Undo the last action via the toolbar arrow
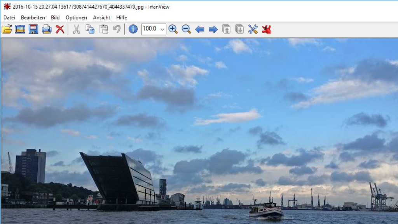The image size is (398, 224). point(117,29)
